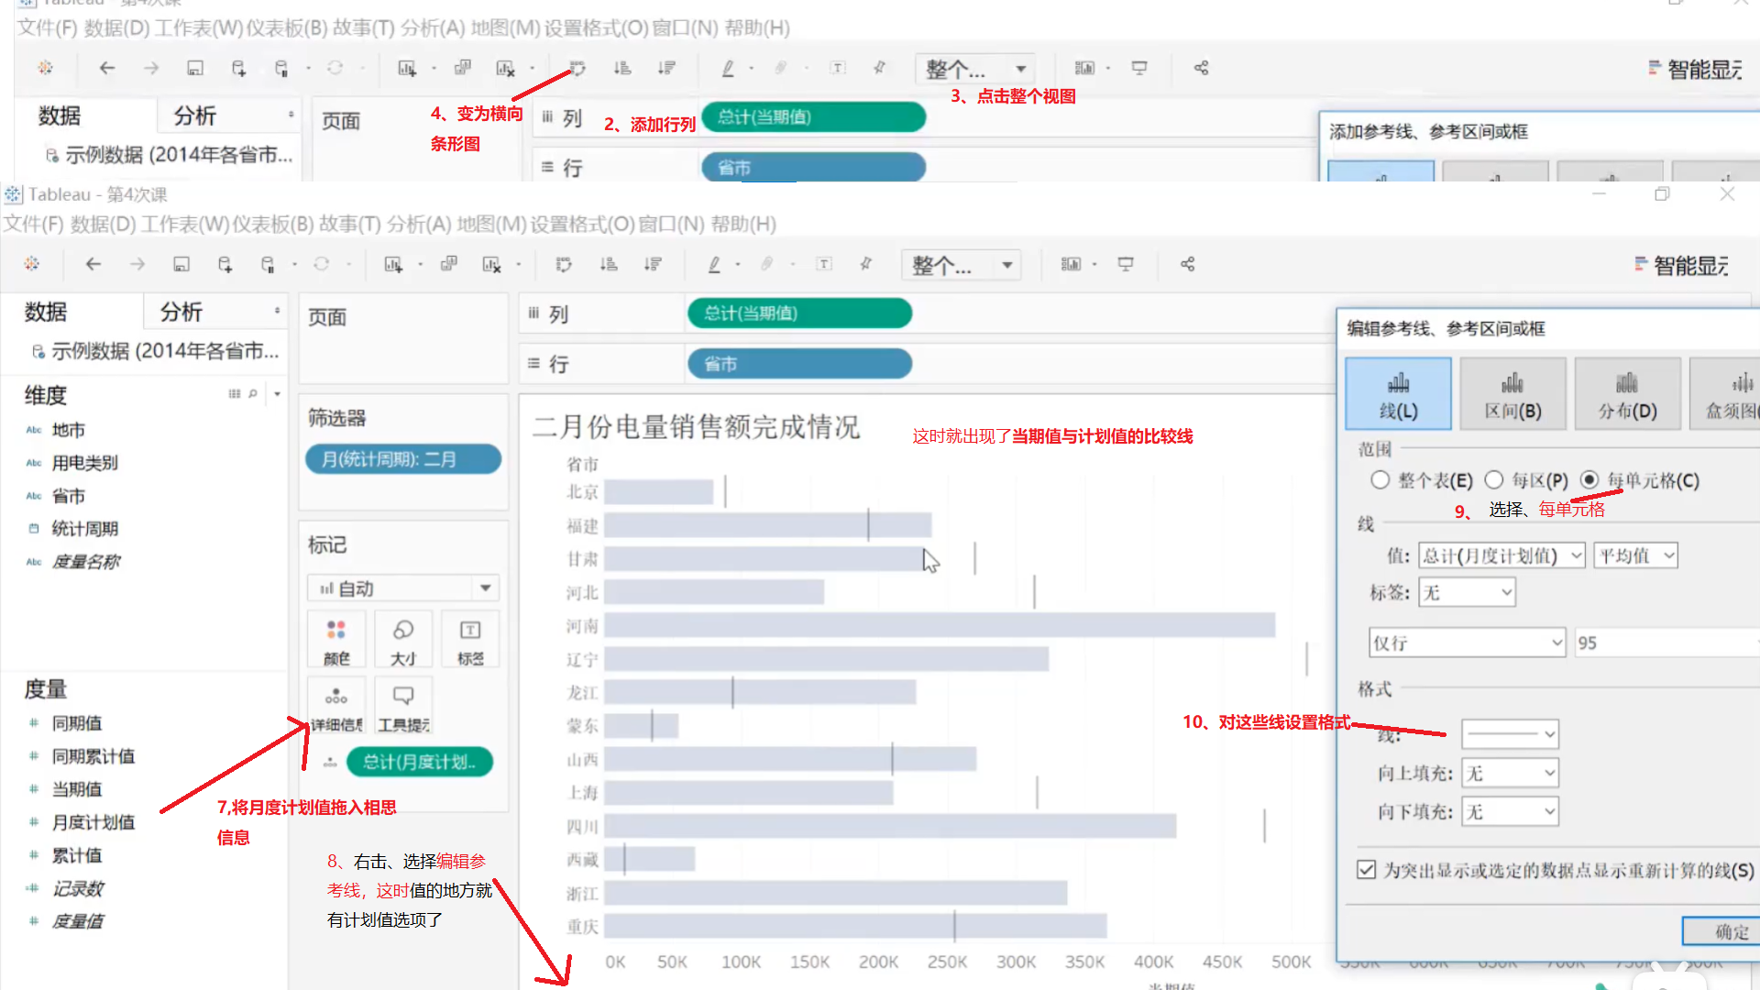The image size is (1760, 990).
Task: Toggle the recalculated line highlight checkbox
Action: pos(1367,870)
